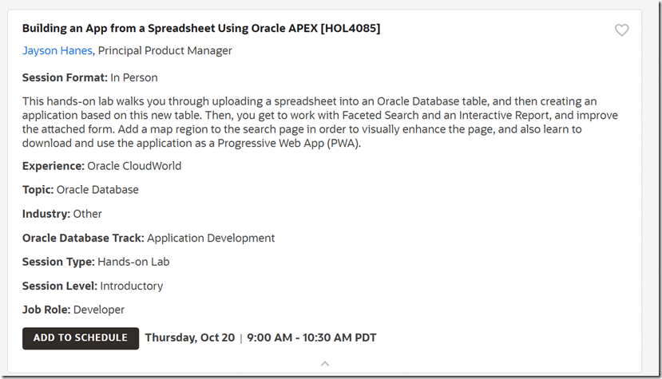Open Jayson Hanes speaker profile link
662x379 pixels.
(57, 51)
